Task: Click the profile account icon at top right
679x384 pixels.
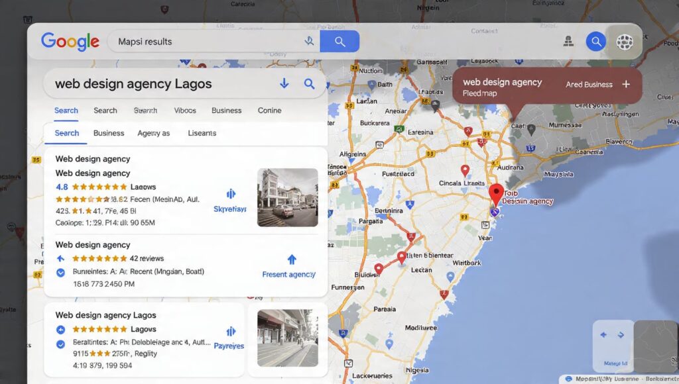Action: point(568,41)
